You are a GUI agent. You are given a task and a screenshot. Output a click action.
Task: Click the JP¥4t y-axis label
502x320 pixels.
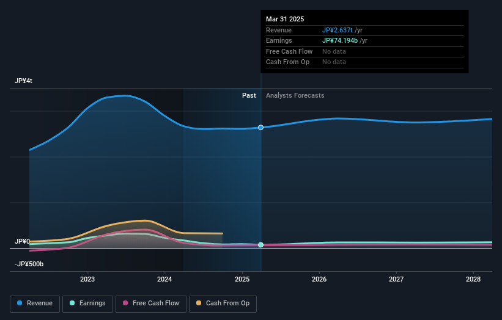(x=23, y=81)
